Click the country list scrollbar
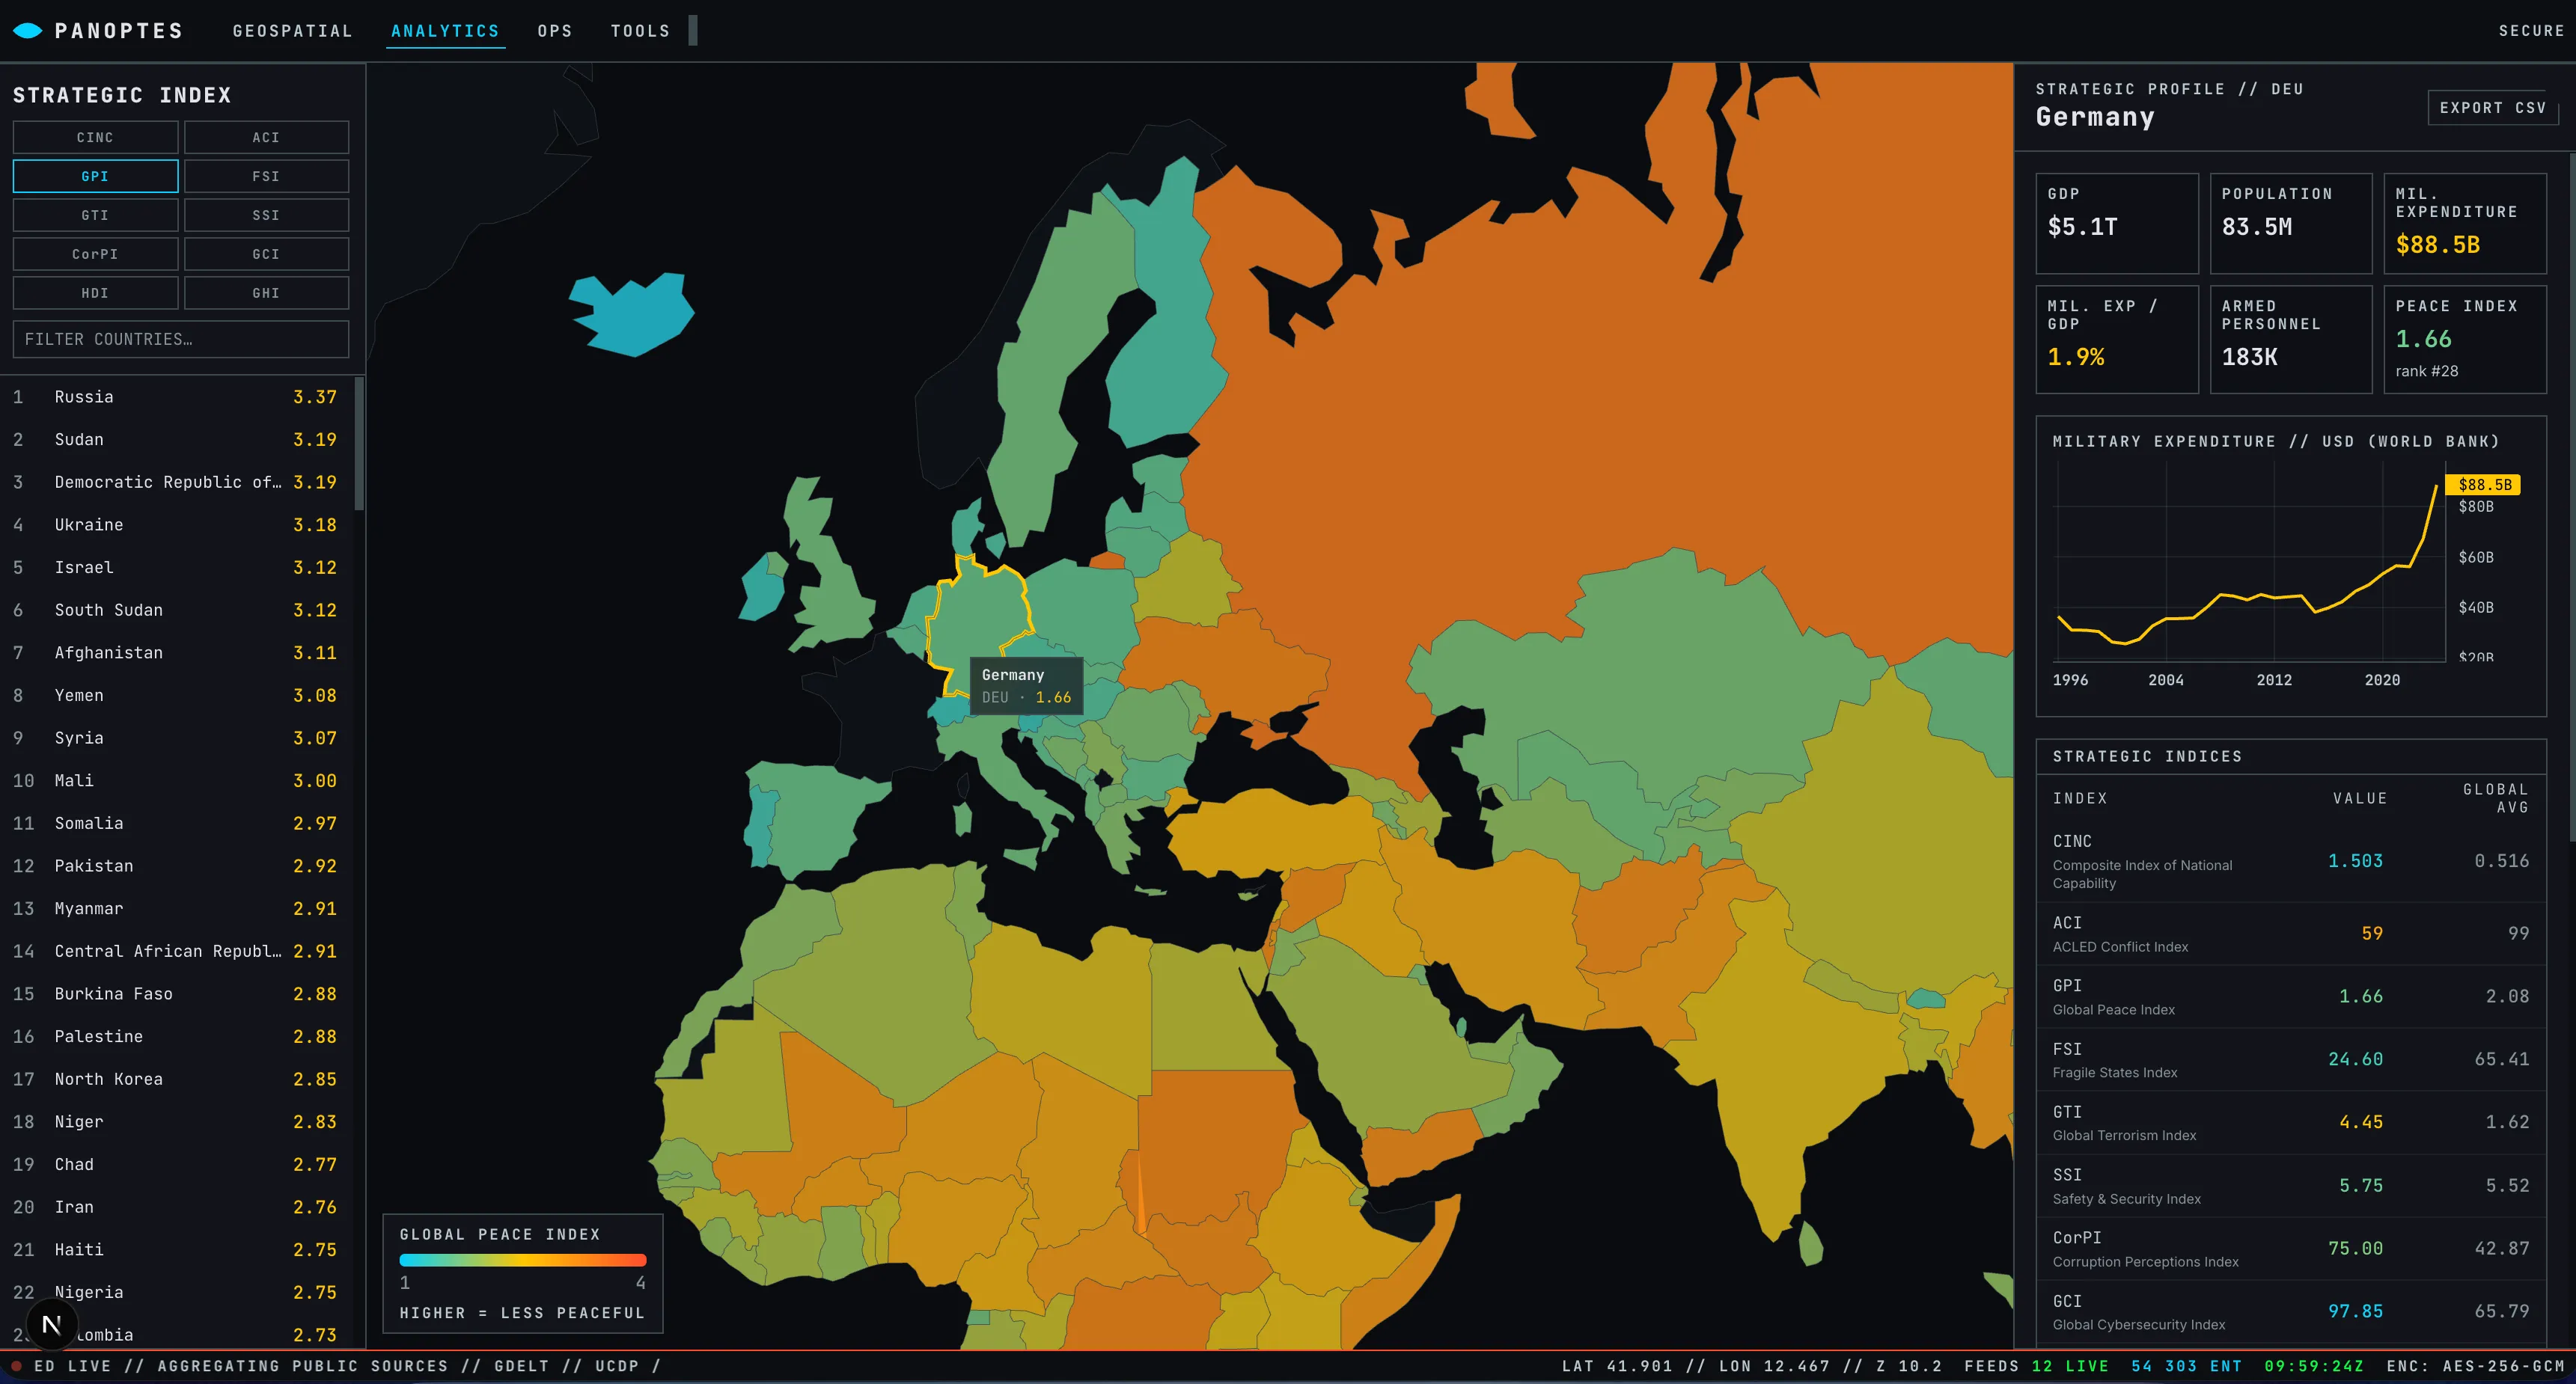The width and height of the screenshot is (2576, 1384). point(359,444)
